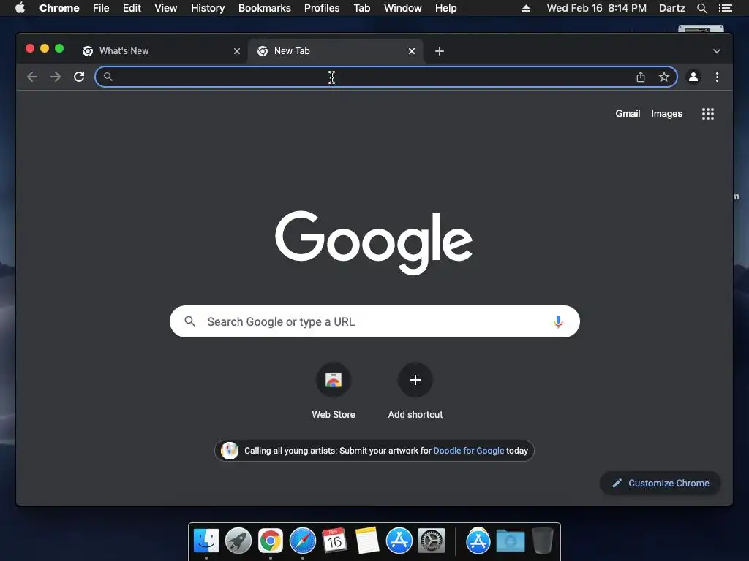Screen dimensions: 749x561
Task: Close the What's New tab
Action: (237, 51)
